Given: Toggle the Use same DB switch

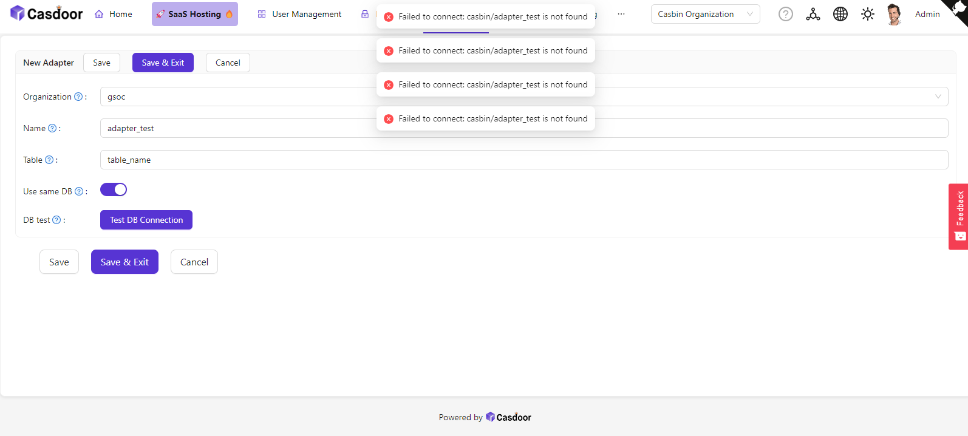Looking at the screenshot, I should [114, 189].
